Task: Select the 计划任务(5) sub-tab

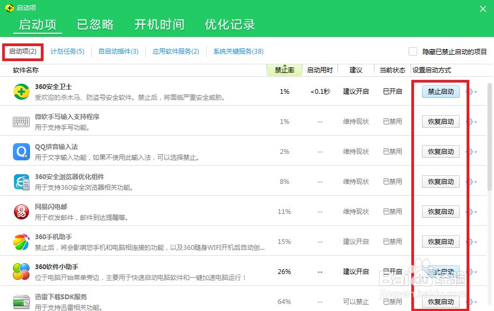Action: tap(68, 51)
